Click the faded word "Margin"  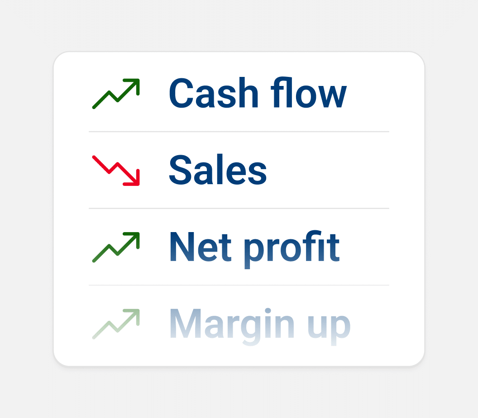tap(232, 324)
